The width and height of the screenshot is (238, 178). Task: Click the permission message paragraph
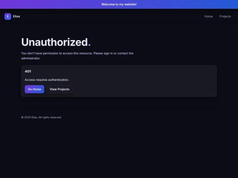(x=77, y=56)
